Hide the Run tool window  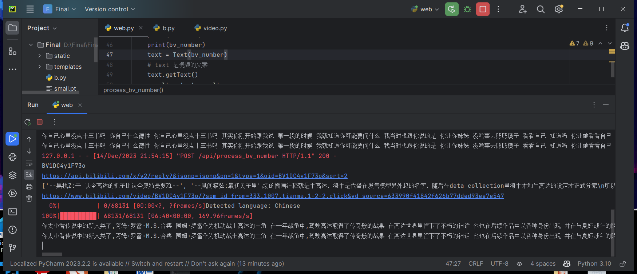[x=606, y=105]
